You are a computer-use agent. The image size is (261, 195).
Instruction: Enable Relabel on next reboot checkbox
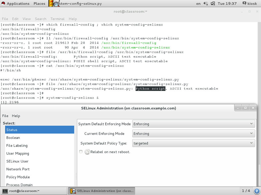click(x=81, y=152)
